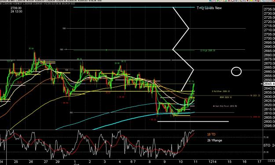Click 2610.0 on the price axis
This screenshot has height=165, width=275.
[x=269, y=113]
